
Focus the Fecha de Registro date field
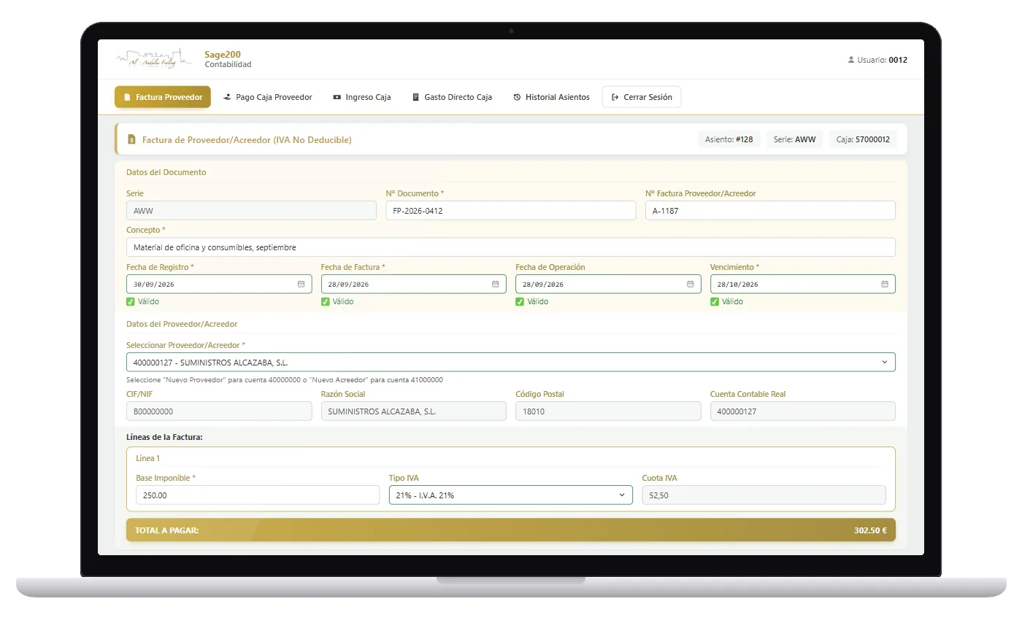coord(219,284)
